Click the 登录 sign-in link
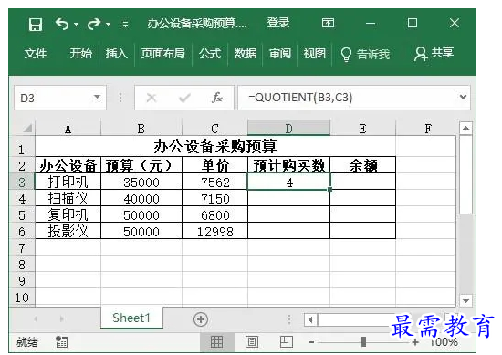 pos(277,23)
